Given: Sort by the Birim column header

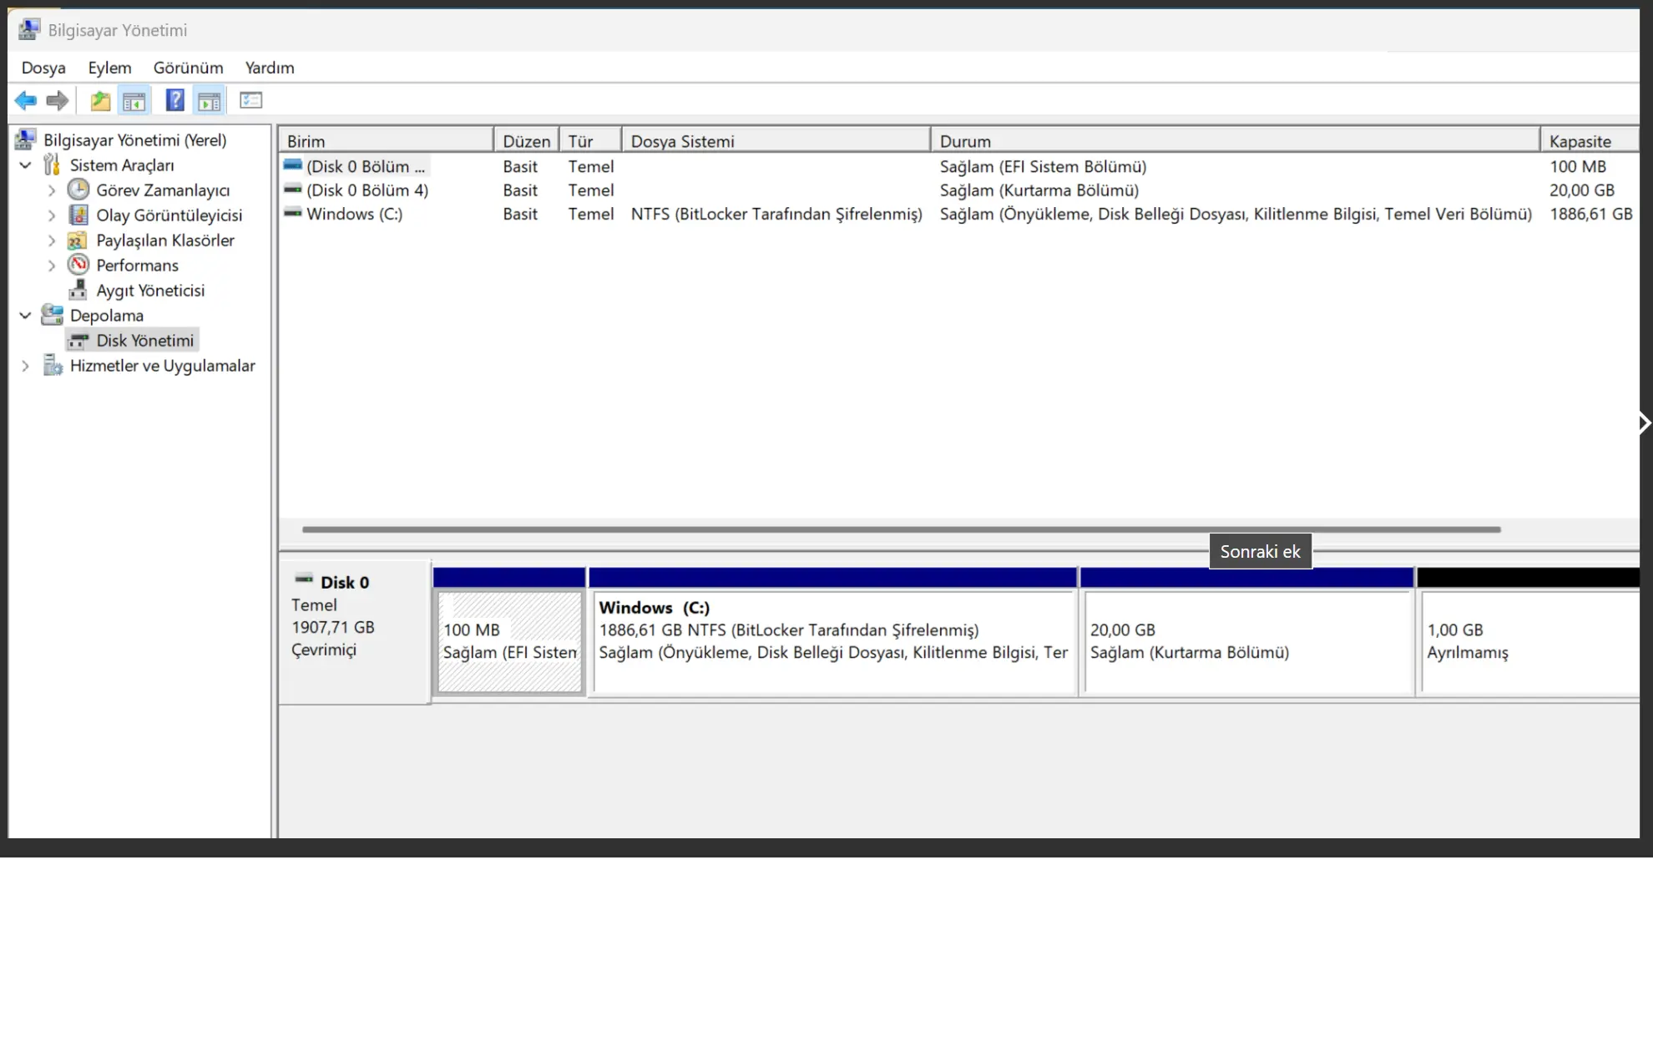Looking at the screenshot, I should (386, 141).
